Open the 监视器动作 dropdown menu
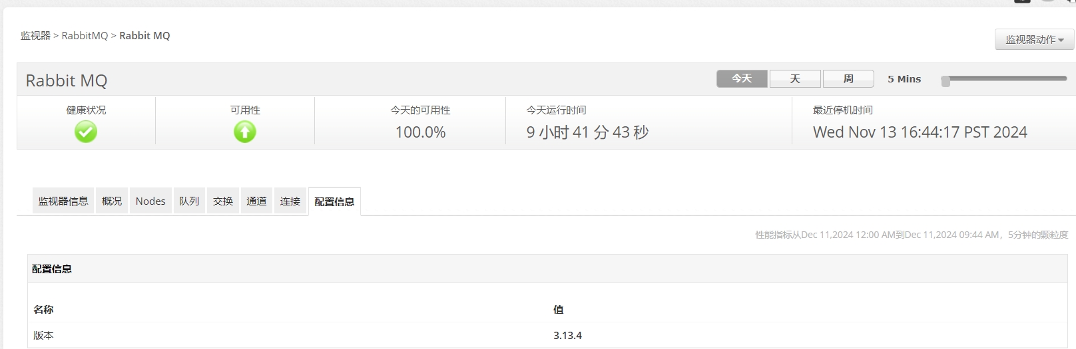The width and height of the screenshot is (1076, 349). coord(1035,40)
